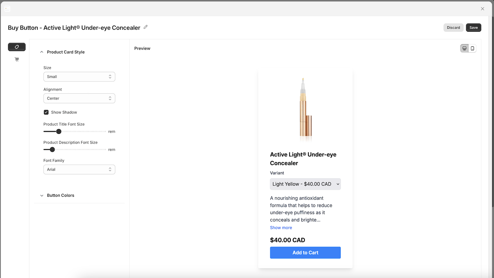
Task: Toggle the preview to mobile view
Action: [472, 48]
